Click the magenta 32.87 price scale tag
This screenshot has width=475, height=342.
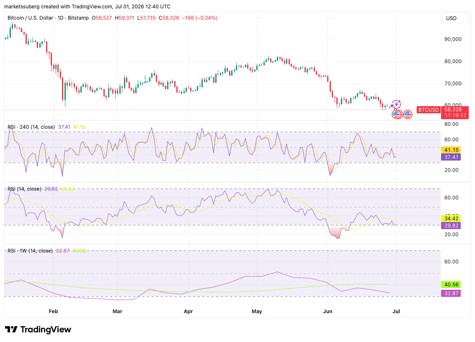coord(452,294)
